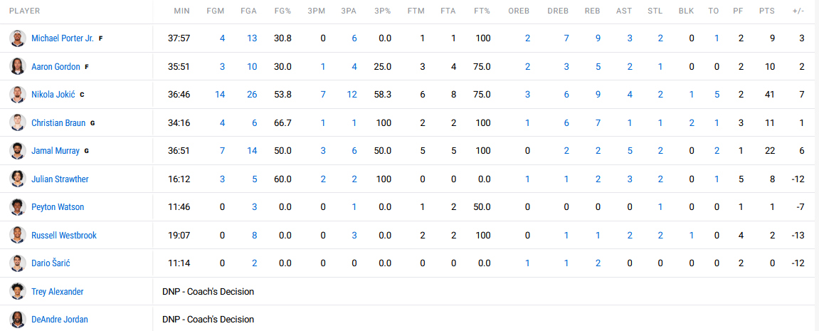The width and height of the screenshot is (819, 331).
Task: Open Peyton Watson's player profile link
Action: (x=58, y=207)
